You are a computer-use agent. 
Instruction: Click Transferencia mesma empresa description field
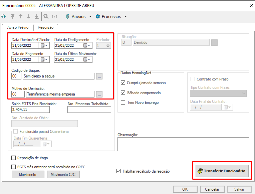60,94
